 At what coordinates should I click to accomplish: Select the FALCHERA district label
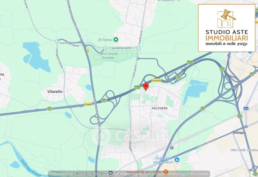[160, 108]
